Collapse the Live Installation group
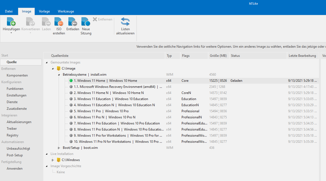 pos(47,154)
